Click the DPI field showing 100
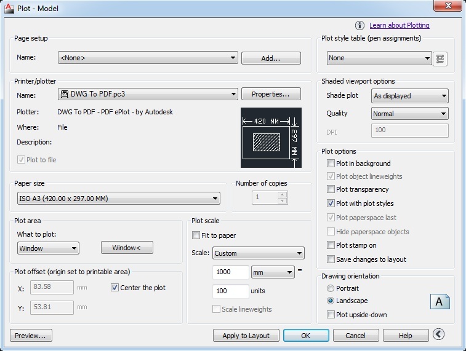This screenshot has height=351, width=466. click(409, 130)
